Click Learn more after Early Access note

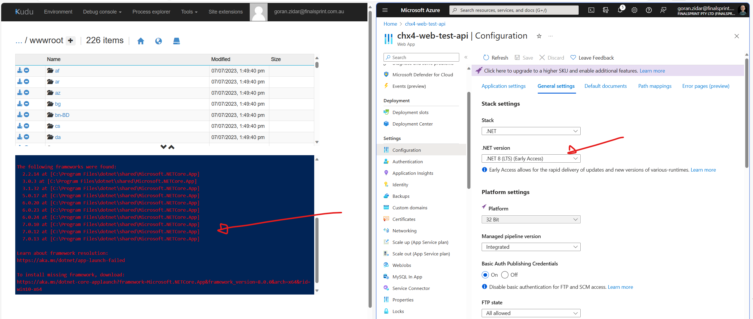(703, 170)
